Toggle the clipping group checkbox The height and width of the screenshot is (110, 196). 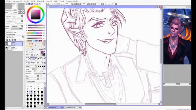point(6,33)
